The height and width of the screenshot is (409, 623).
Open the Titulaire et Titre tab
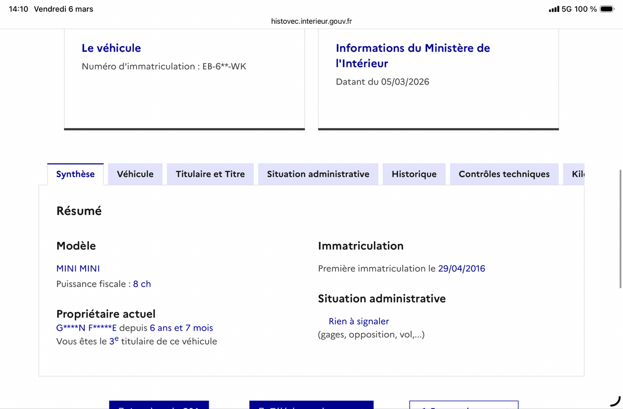[x=210, y=174]
